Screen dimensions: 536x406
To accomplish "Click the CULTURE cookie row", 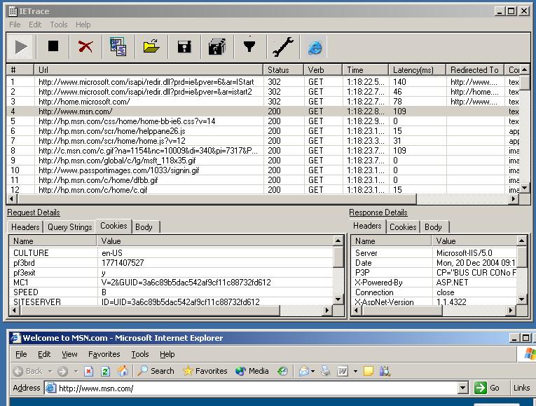I will tap(171, 253).
